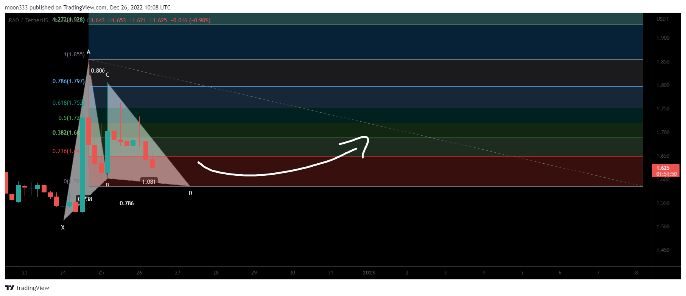Select pattern point A label
This screenshot has width=686, height=296.
89,52
